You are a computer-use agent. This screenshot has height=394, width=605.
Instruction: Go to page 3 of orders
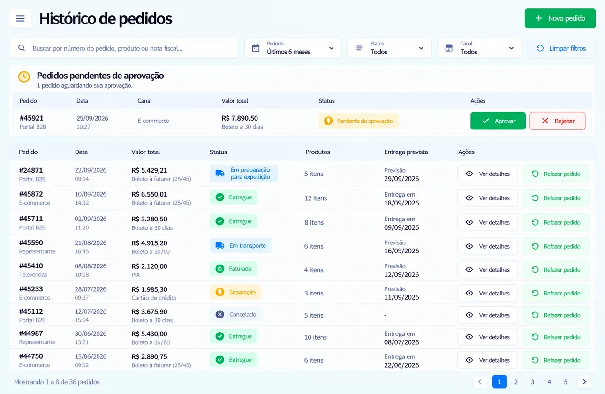(533, 382)
